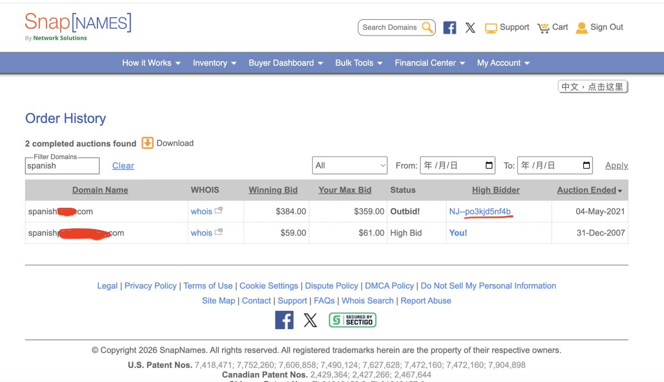The image size is (664, 382).
Task: Click the Outbid! status text
Action: 405,211
